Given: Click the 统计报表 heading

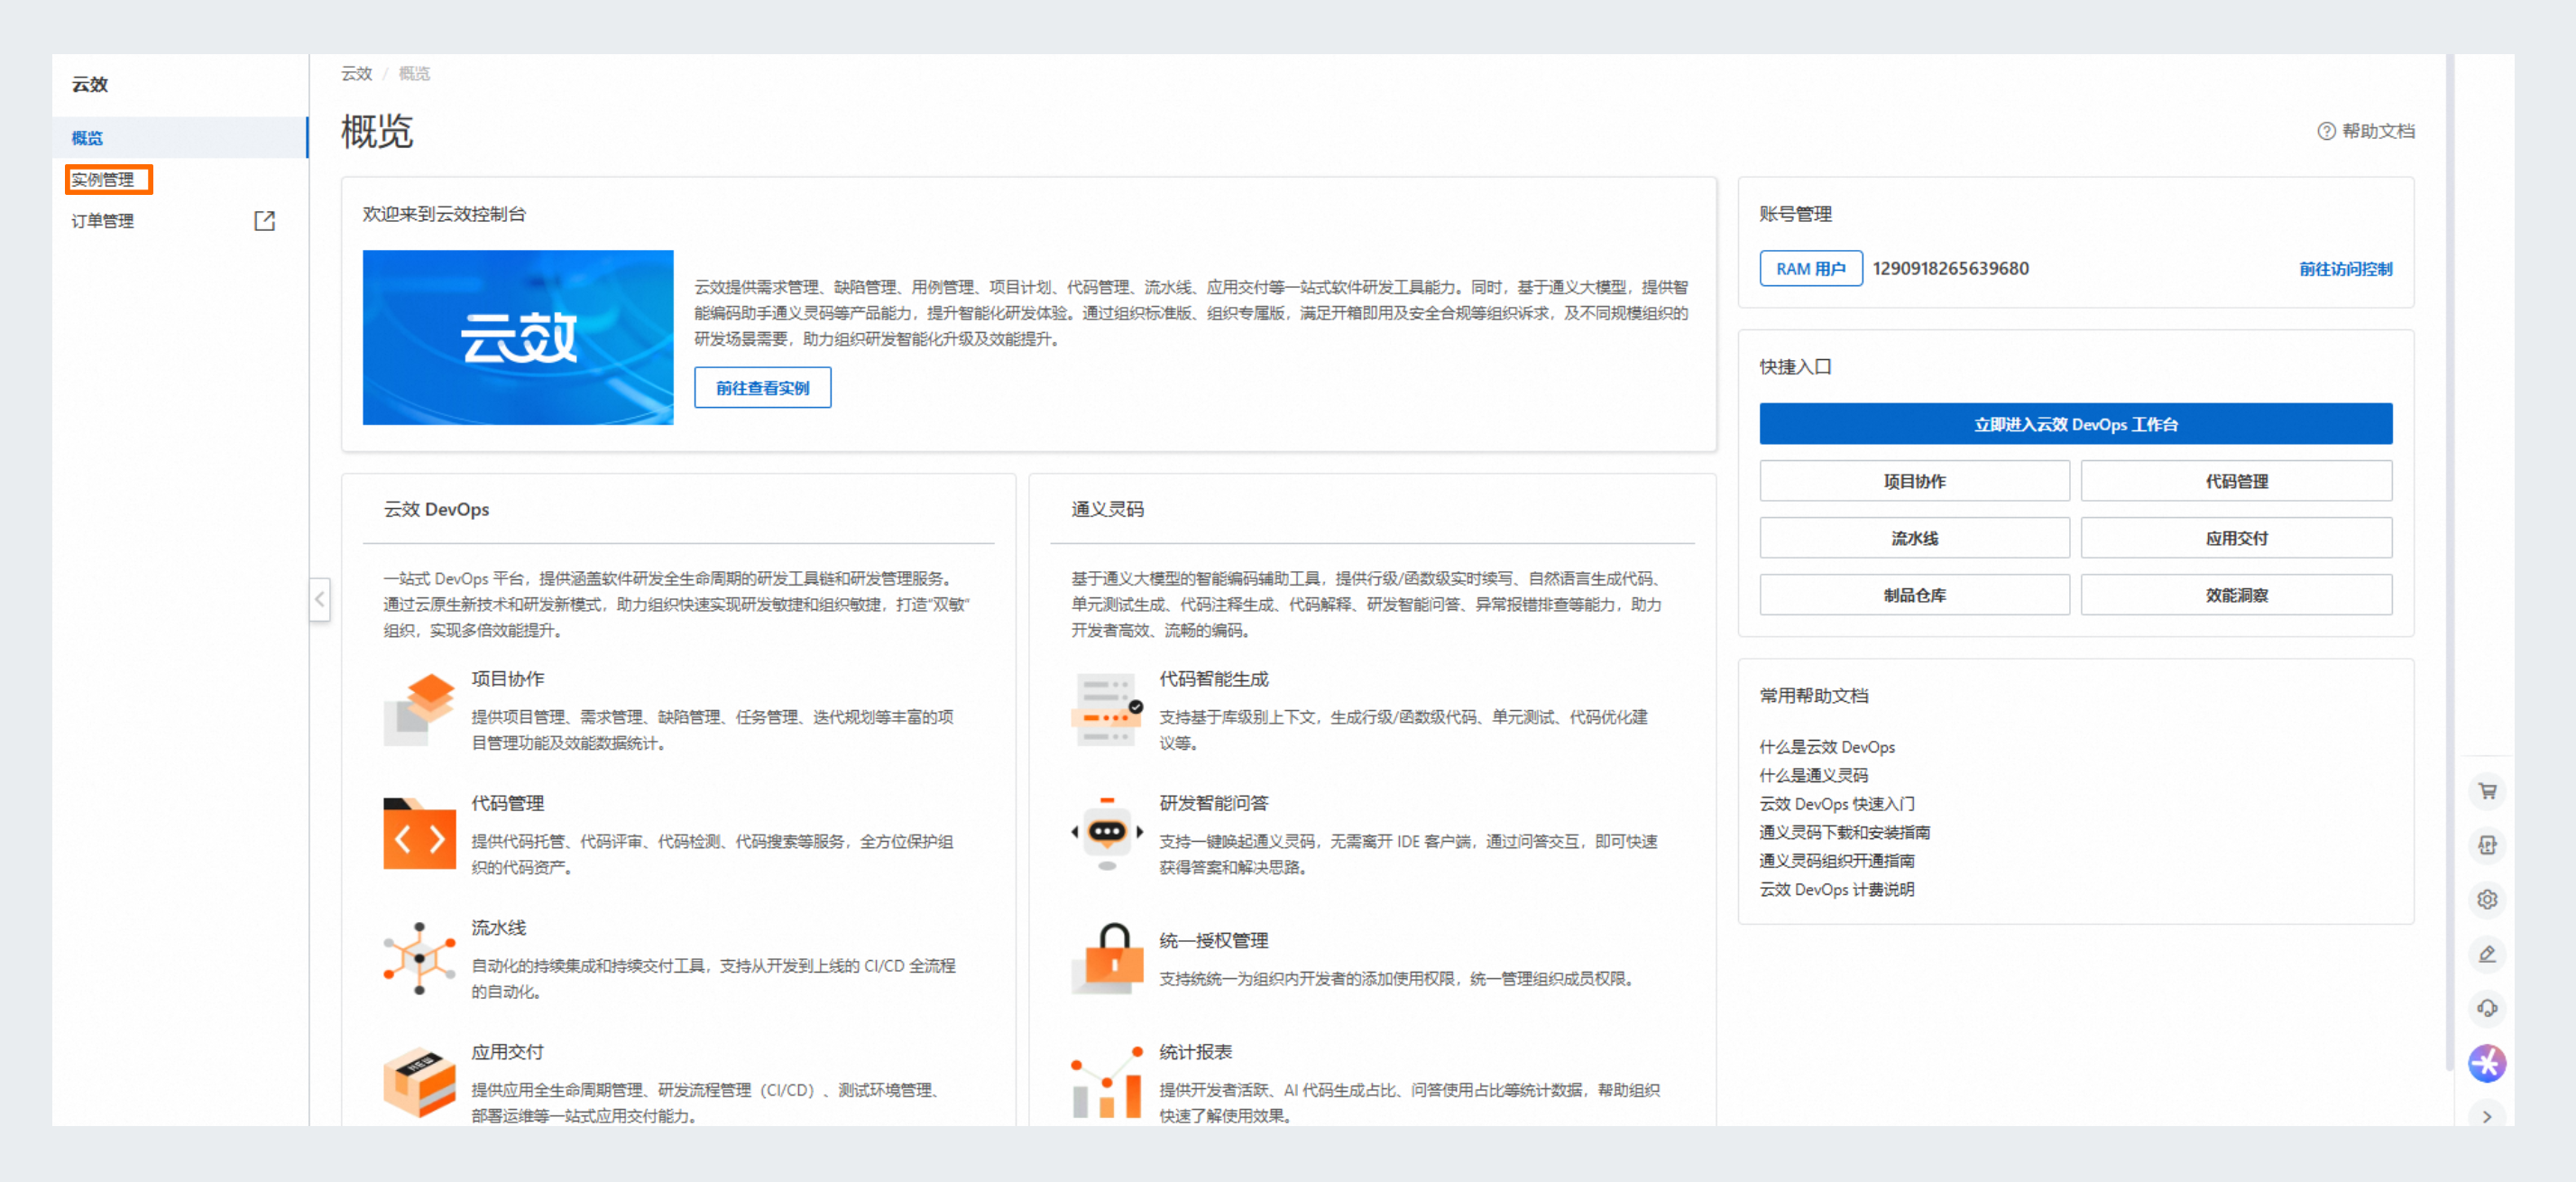Looking at the screenshot, I should (1195, 1052).
